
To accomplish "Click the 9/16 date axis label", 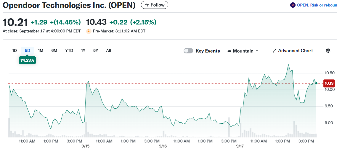I will 163,146.
